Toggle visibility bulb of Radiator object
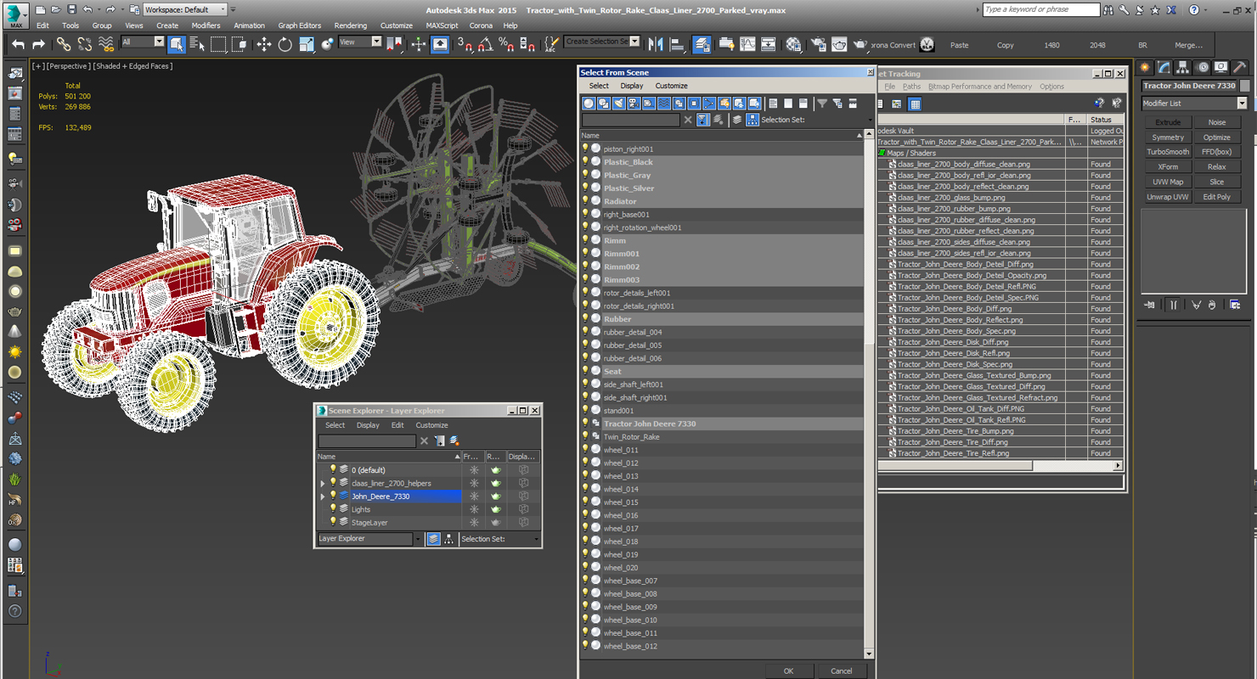This screenshot has width=1257, height=679. click(x=585, y=201)
